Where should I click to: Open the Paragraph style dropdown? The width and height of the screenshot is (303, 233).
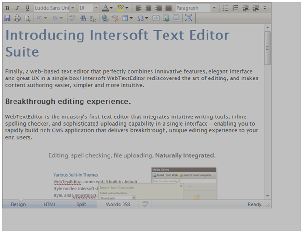click(214, 8)
